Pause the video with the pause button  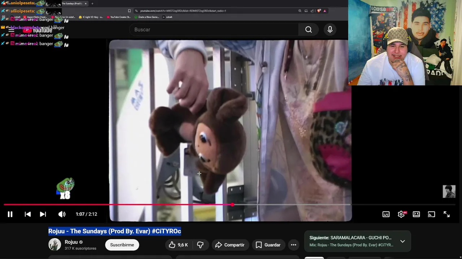click(10, 214)
